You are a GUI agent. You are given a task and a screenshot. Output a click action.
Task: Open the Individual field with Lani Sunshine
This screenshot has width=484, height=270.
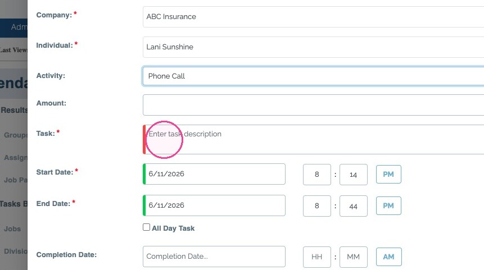coord(313,47)
